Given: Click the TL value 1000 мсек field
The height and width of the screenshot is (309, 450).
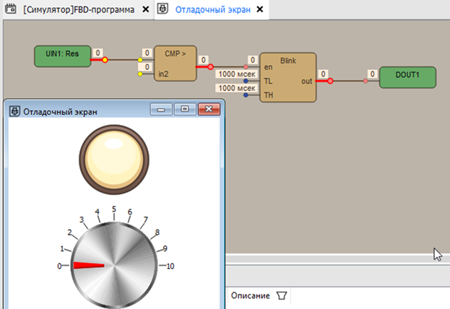Looking at the screenshot, I should pyautogui.click(x=233, y=74).
